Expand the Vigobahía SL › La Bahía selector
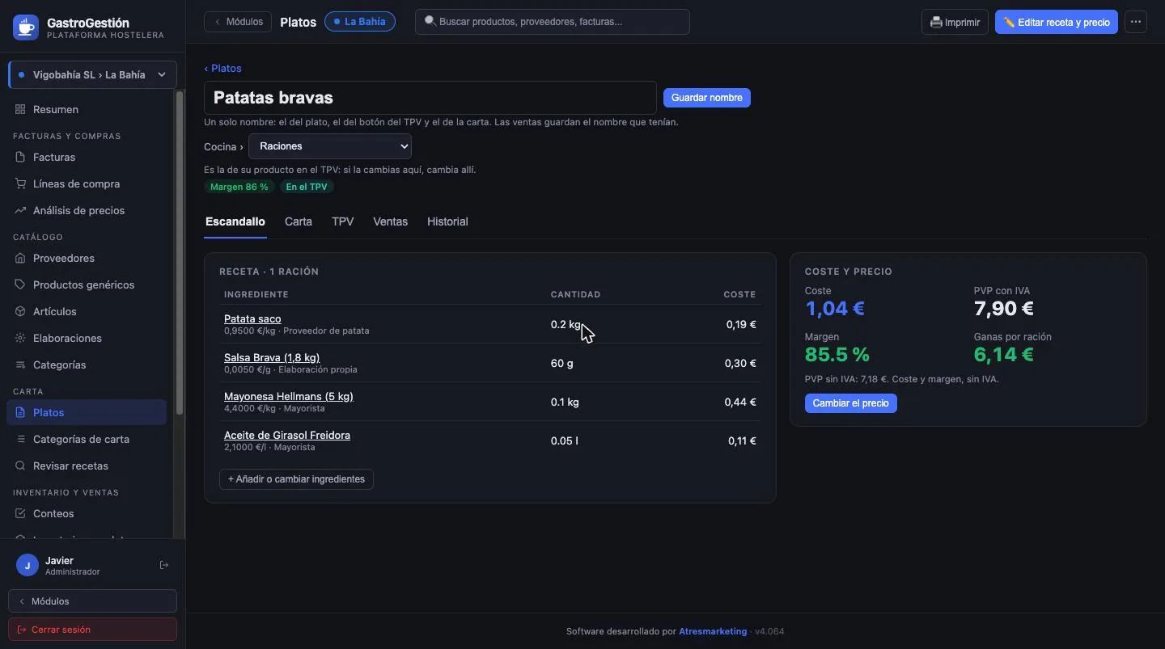The width and height of the screenshot is (1165, 649). 92,74
